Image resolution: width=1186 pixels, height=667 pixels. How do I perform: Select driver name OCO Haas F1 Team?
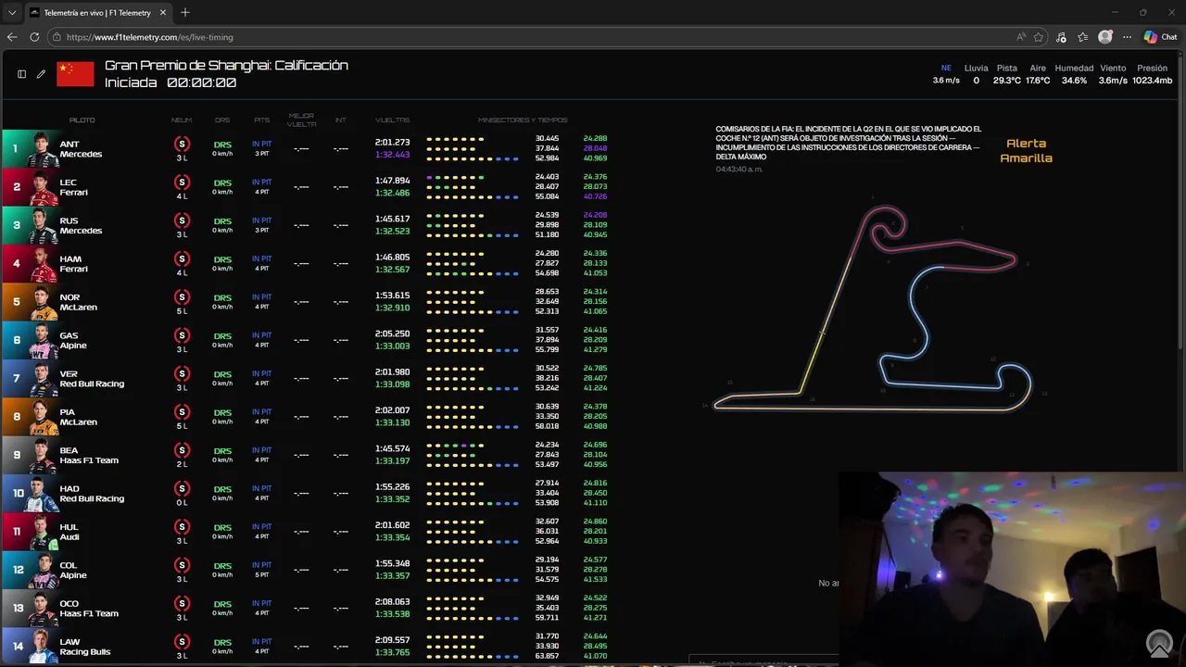(89, 608)
